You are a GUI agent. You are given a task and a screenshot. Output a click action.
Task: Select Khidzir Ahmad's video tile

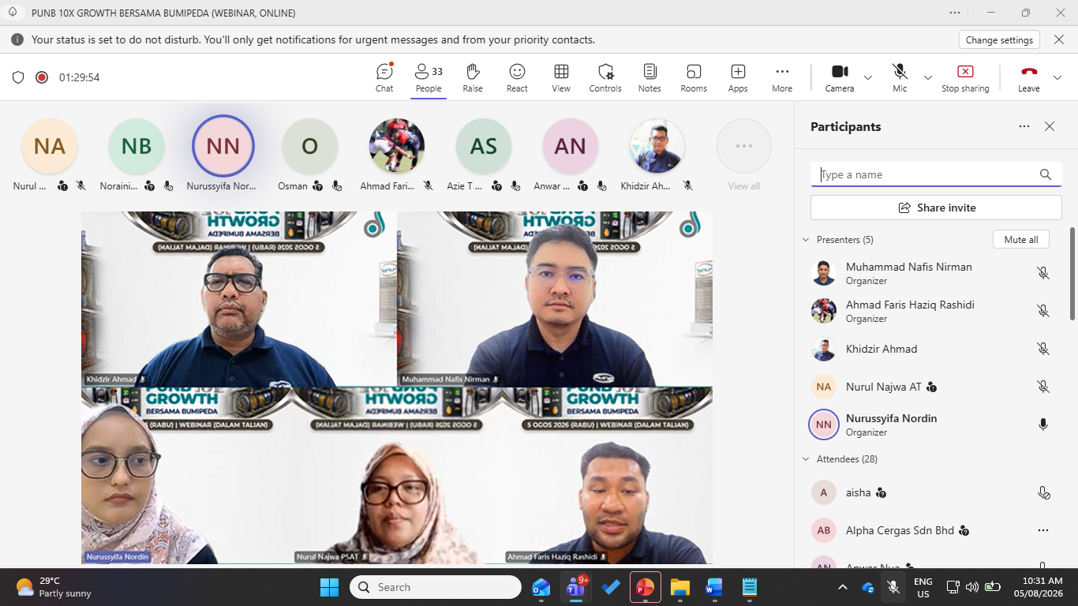point(239,299)
